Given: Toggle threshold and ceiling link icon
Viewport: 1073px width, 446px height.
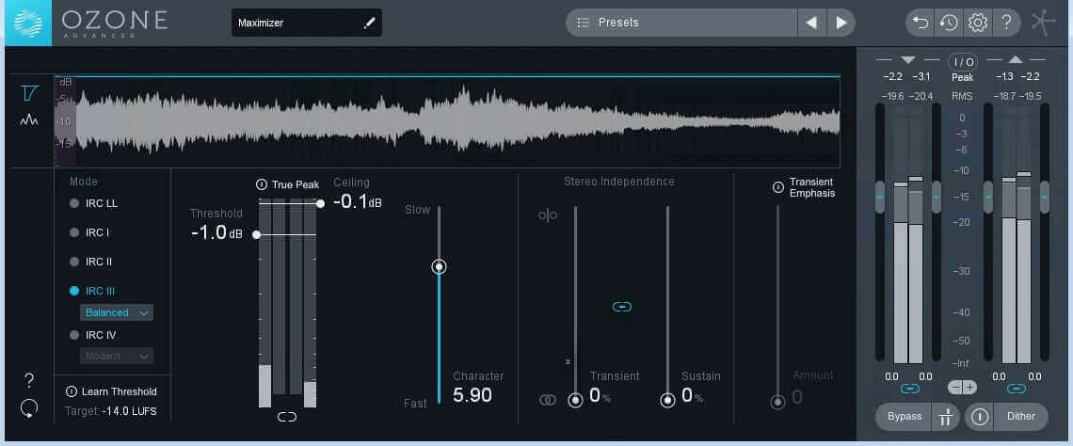Looking at the screenshot, I should pos(287,417).
